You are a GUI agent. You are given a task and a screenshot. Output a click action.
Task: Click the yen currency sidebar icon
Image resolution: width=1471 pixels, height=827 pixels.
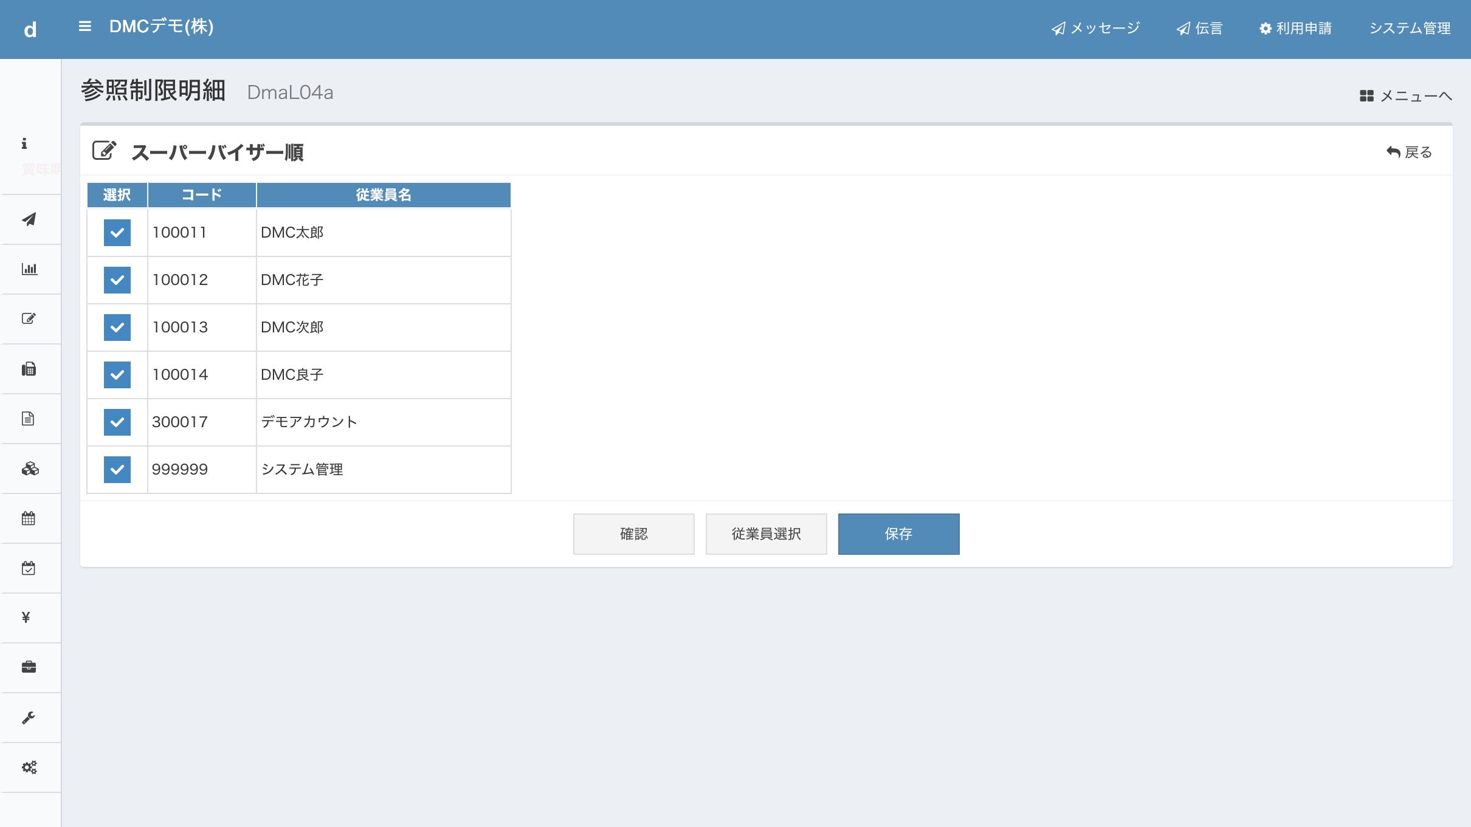[26, 618]
